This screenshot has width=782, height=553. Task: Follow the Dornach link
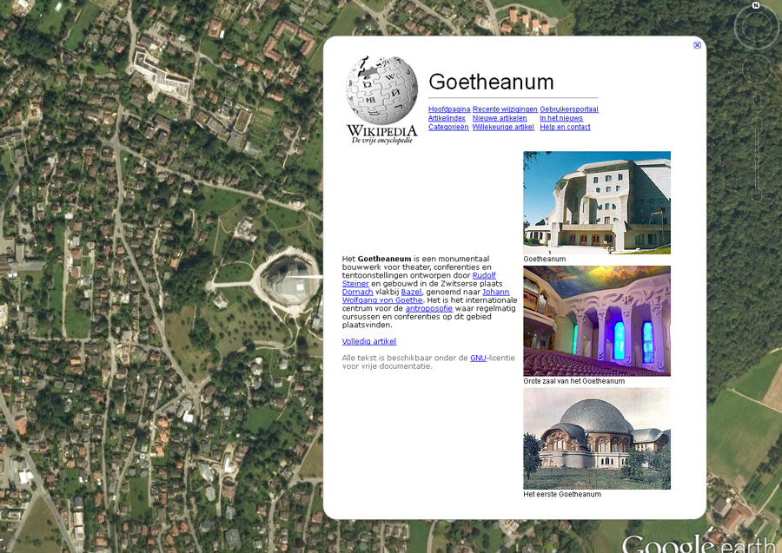pos(357,292)
